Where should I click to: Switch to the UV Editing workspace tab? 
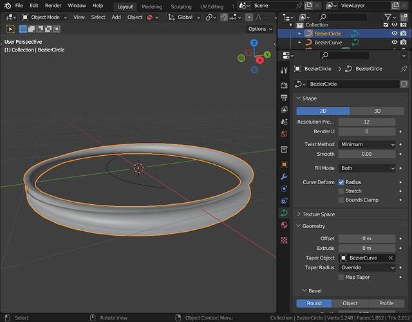pos(212,6)
